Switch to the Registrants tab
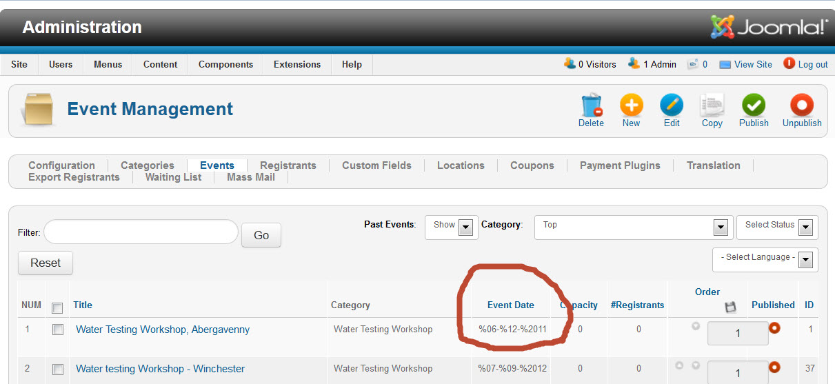Image resolution: width=835 pixels, height=384 pixels. point(288,165)
